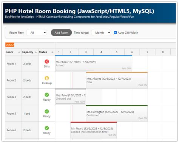The width and height of the screenshot is (179, 143).
Task: Click 'Checked out' status on Patel booking
Action: tap(63, 99)
